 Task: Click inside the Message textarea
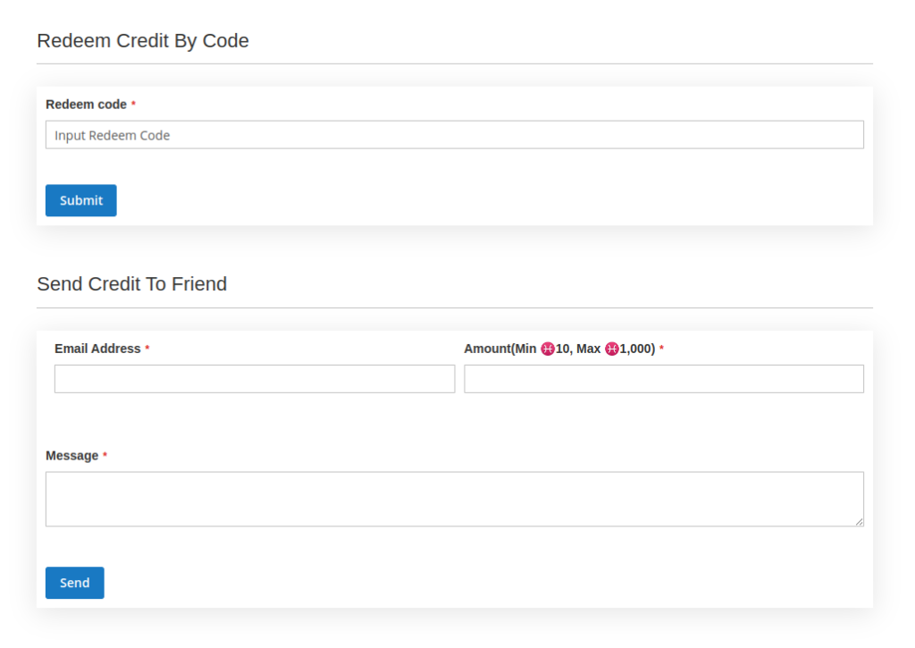coord(454,499)
